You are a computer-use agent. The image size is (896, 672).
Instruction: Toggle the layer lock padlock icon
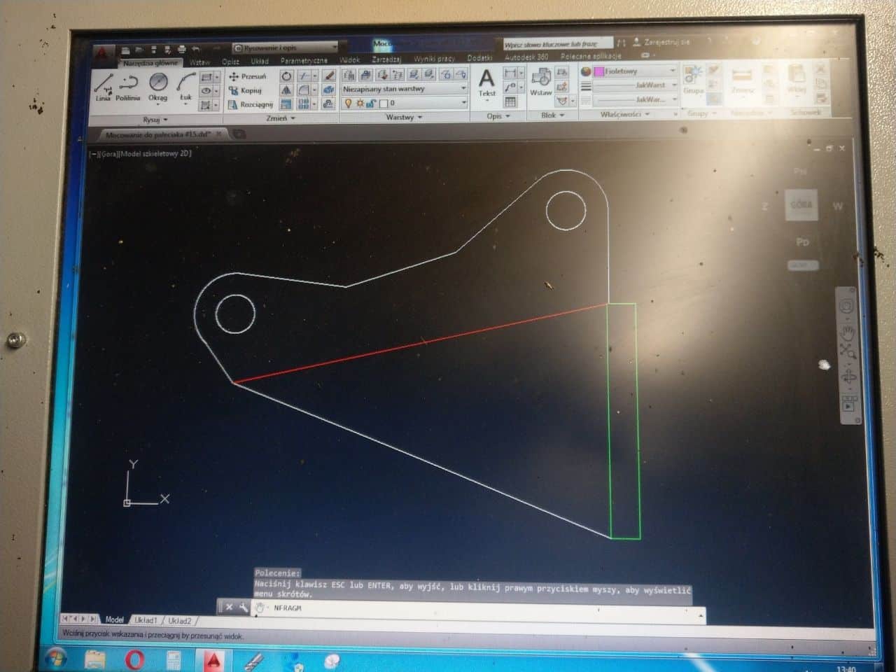coord(371,103)
